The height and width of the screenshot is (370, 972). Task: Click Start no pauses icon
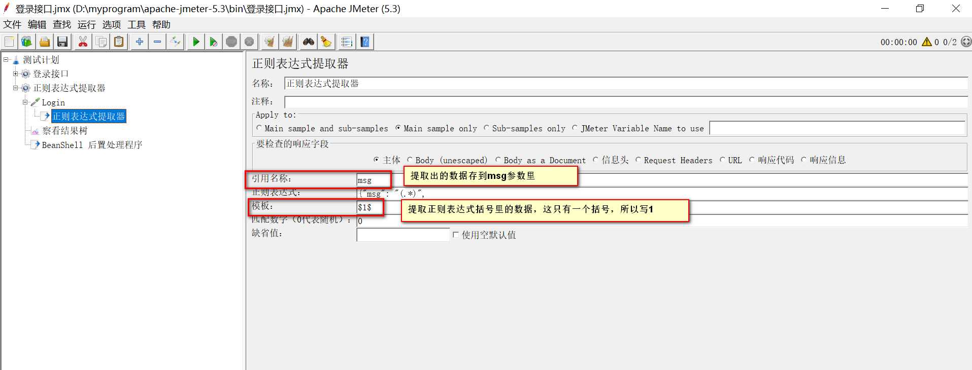213,42
